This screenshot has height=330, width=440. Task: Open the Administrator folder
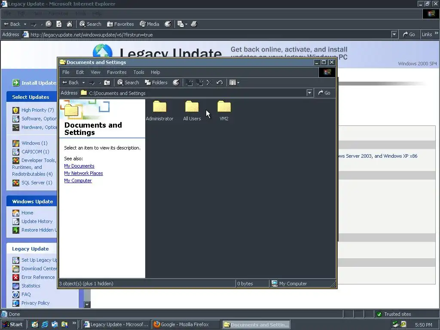(x=159, y=110)
